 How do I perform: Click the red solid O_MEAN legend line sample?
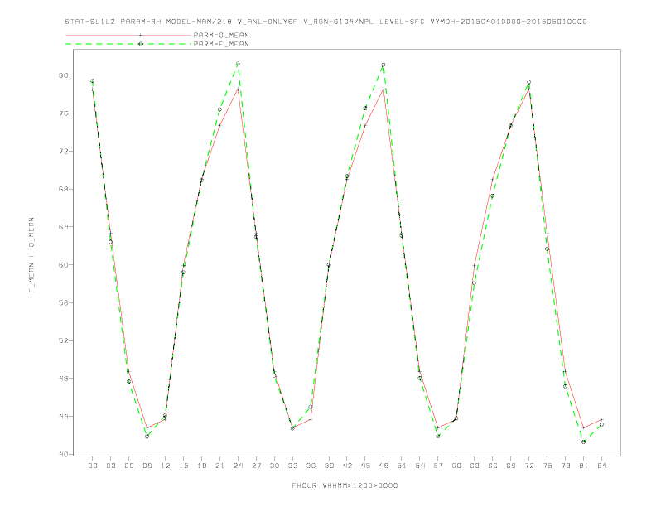point(128,35)
